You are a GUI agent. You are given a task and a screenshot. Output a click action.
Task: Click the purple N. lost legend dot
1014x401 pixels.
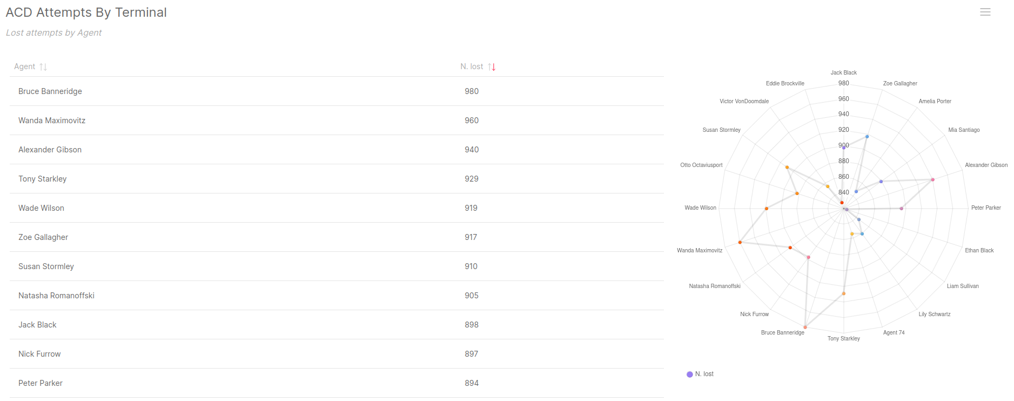pyautogui.click(x=690, y=374)
